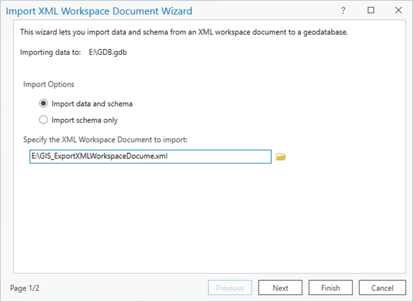Click the Importing data to label
The image size is (413, 302).
[50, 52]
